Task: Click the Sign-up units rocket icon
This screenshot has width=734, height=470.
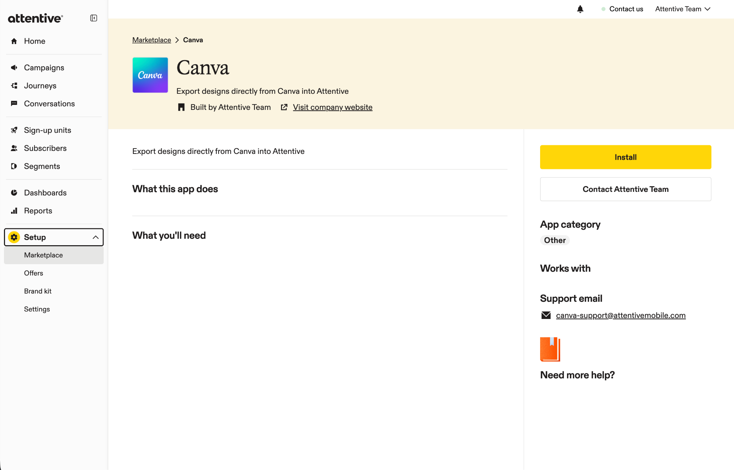Action: 14,130
